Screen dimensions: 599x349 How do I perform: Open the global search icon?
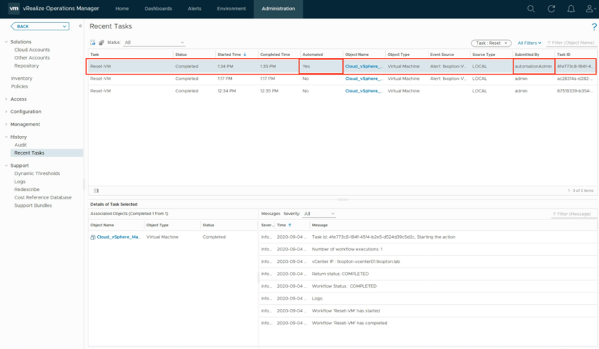click(x=531, y=9)
